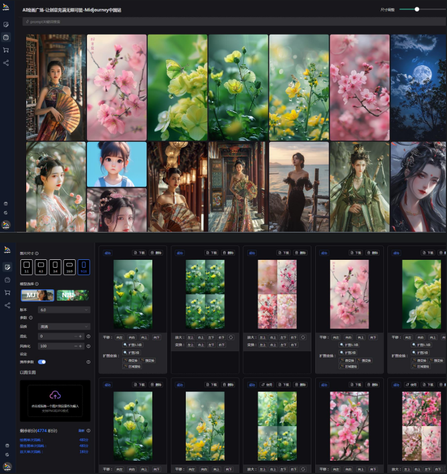Increase the 风格化 value with plus button
This screenshot has width=447, height=474.
[81, 346]
